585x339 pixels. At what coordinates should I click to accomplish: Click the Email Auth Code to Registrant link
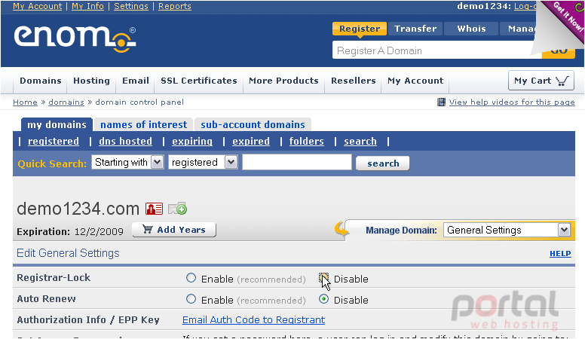254,320
